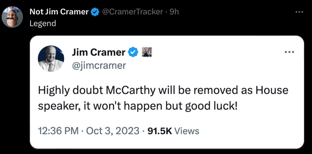The image size is (312, 154).
Task: Click the 12:36 PM time on the quoted tweet
Action: [58, 131]
